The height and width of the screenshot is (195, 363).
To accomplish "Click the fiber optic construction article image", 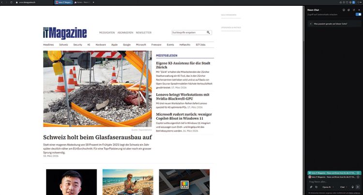I will [x=97, y=88].
